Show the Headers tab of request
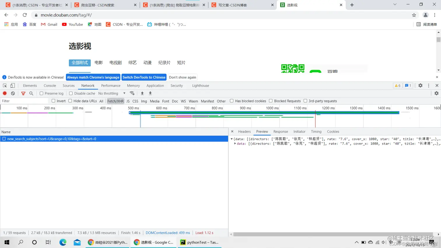Image resolution: width=441 pixels, height=248 pixels. coord(244,132)
